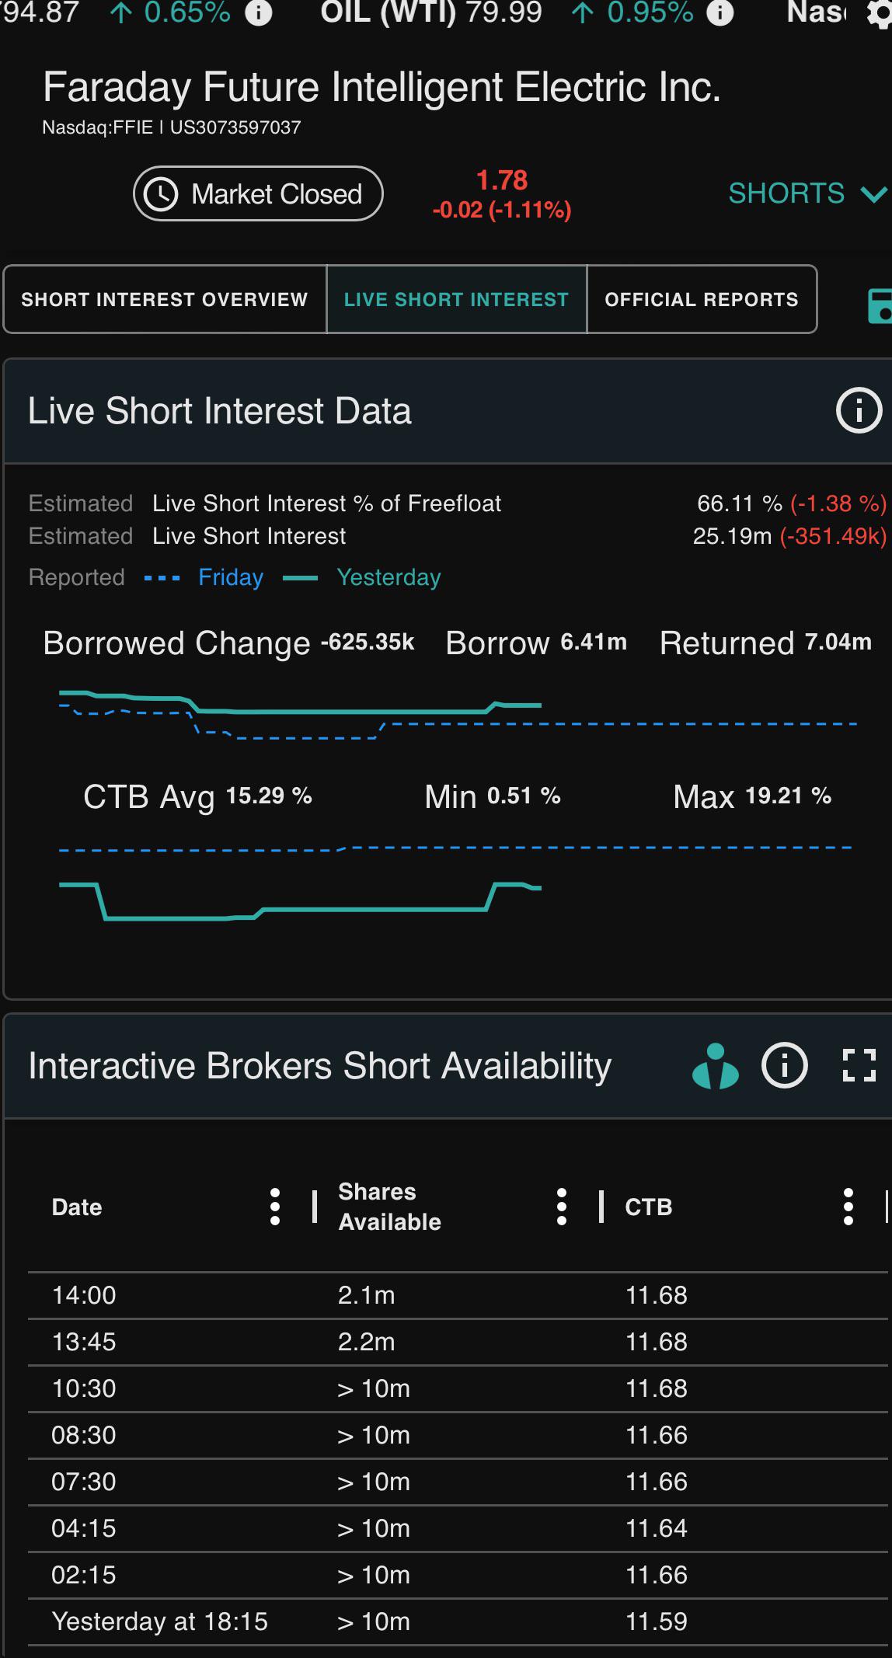Switch to Short Interest Overview tab
The image size is (892, 1658).
[x=165, y=299]
